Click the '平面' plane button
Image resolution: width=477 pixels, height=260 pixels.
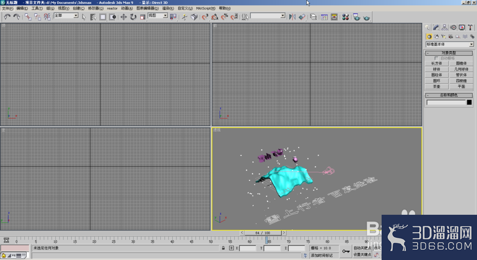point(461,87)
